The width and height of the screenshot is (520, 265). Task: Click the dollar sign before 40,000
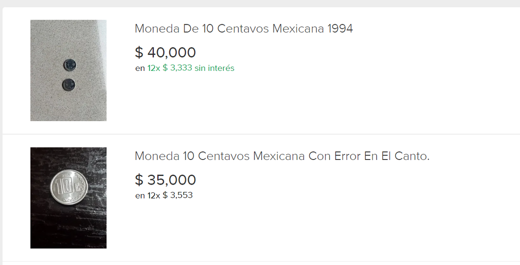tap(139, 53)
